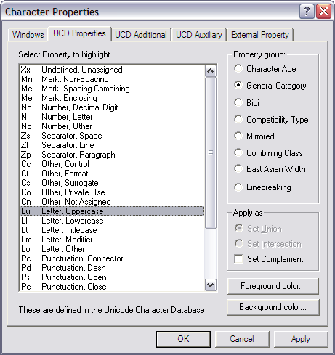335x355 pixels.
Task: Click the list scrollbar down arrow
Action: pos(211,285)
